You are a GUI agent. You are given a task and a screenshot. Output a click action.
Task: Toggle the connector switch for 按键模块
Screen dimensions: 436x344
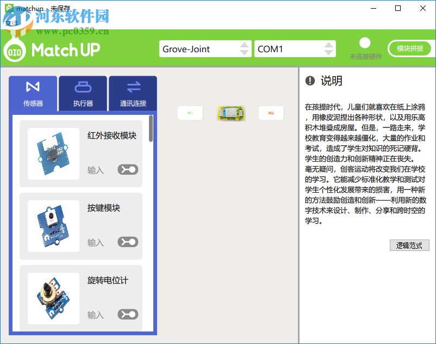tap(128, 242)
